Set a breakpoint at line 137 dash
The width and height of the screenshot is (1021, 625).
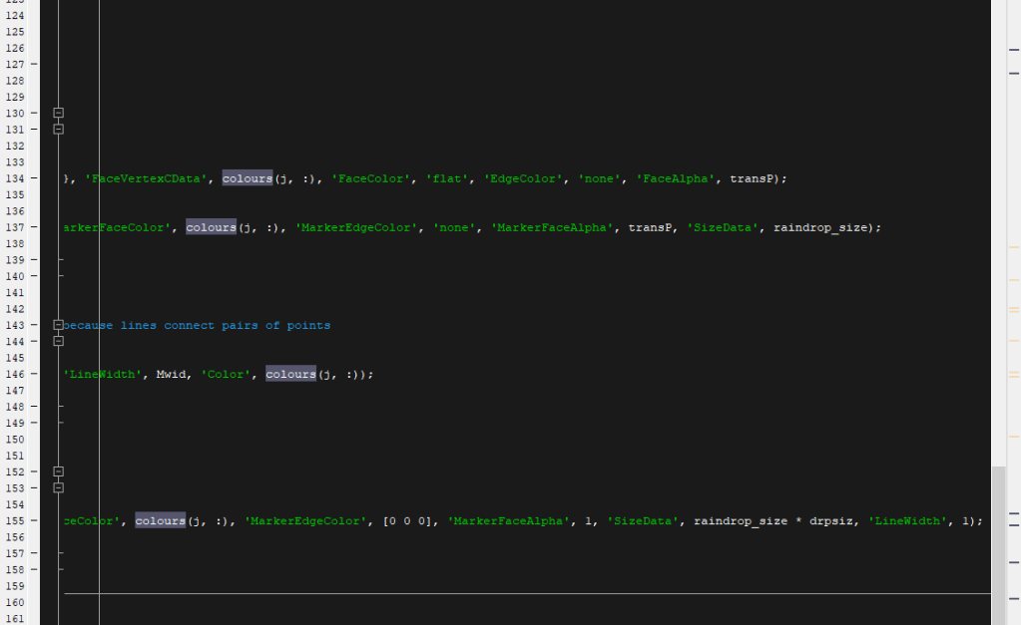point(34,227)
